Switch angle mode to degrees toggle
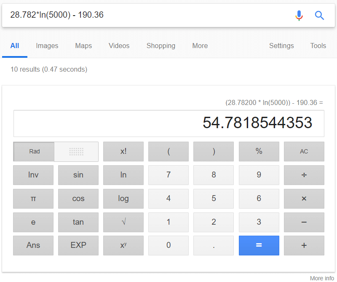The image size is (337, 282). (76, 151)
